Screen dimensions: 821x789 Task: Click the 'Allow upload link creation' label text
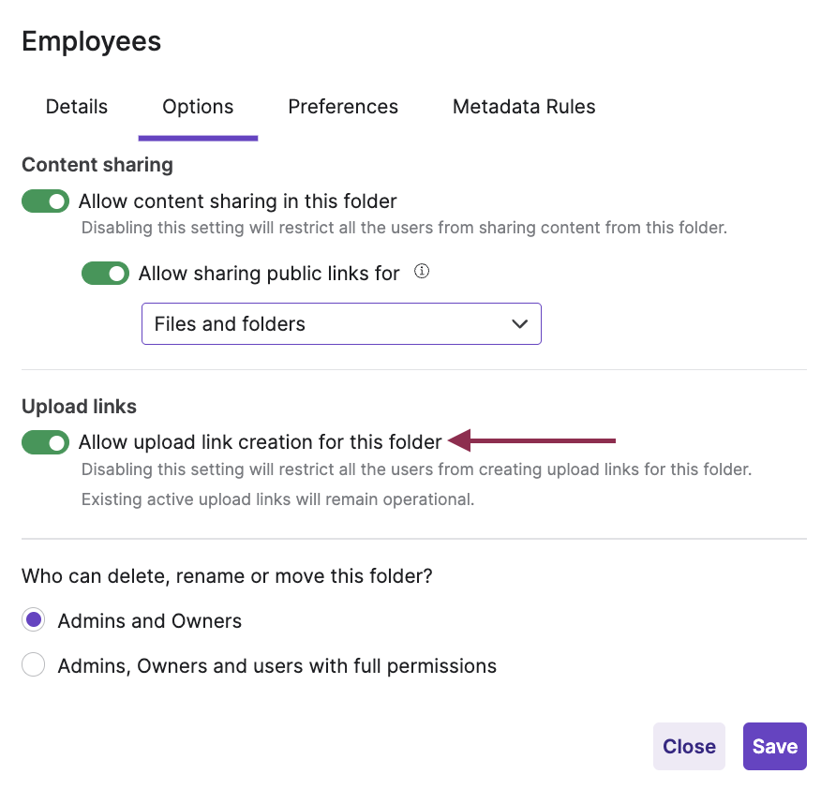(x=260, y=442)
